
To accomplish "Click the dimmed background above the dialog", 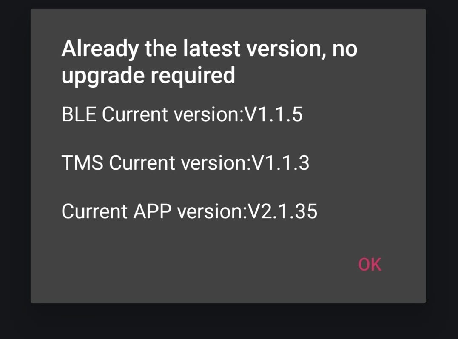I will point(229,4).
